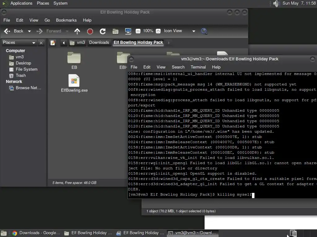Click the 100% zoom level label
Viewport: 317px width, 237px height.
click(148, 31)
